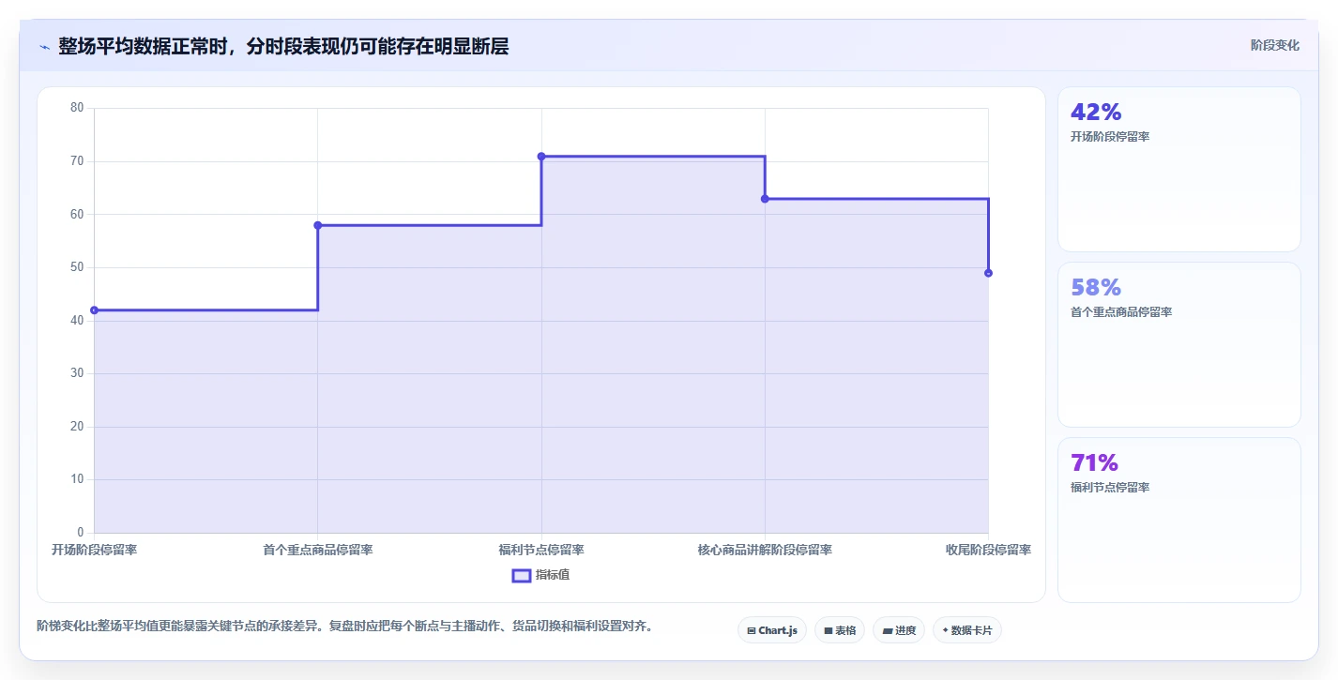Click the lightning icon beside the title
Screen dimensions: 1338x680
point(44,47)
